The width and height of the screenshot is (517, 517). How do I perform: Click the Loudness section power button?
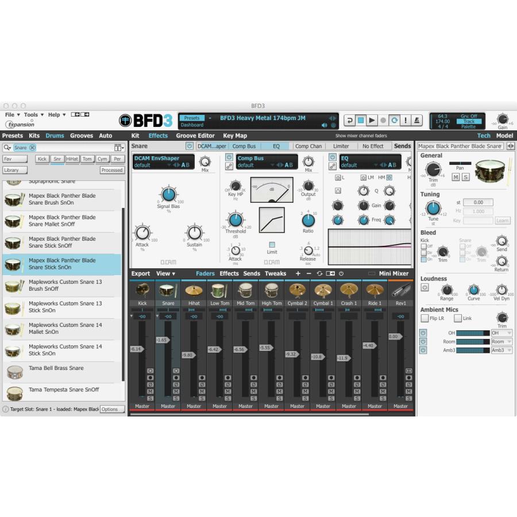point(425,287)
